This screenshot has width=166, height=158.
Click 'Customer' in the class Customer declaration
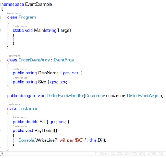coord(28,109)
